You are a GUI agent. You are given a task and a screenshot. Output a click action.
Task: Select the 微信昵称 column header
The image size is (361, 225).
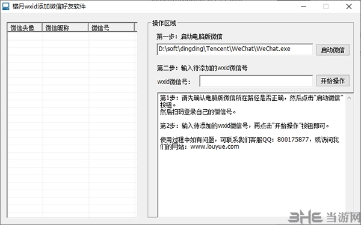66,28
